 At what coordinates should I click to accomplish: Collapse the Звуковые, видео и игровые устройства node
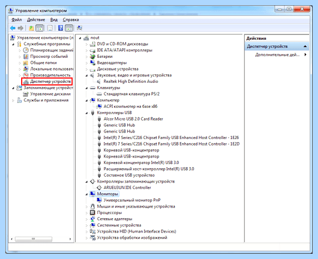point(86,75)
